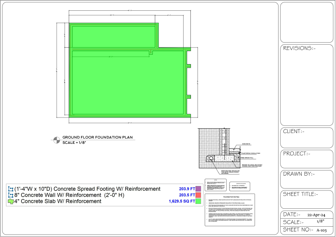Click the FREE DRAIN FILL hatch area

(x=237, y=158)
